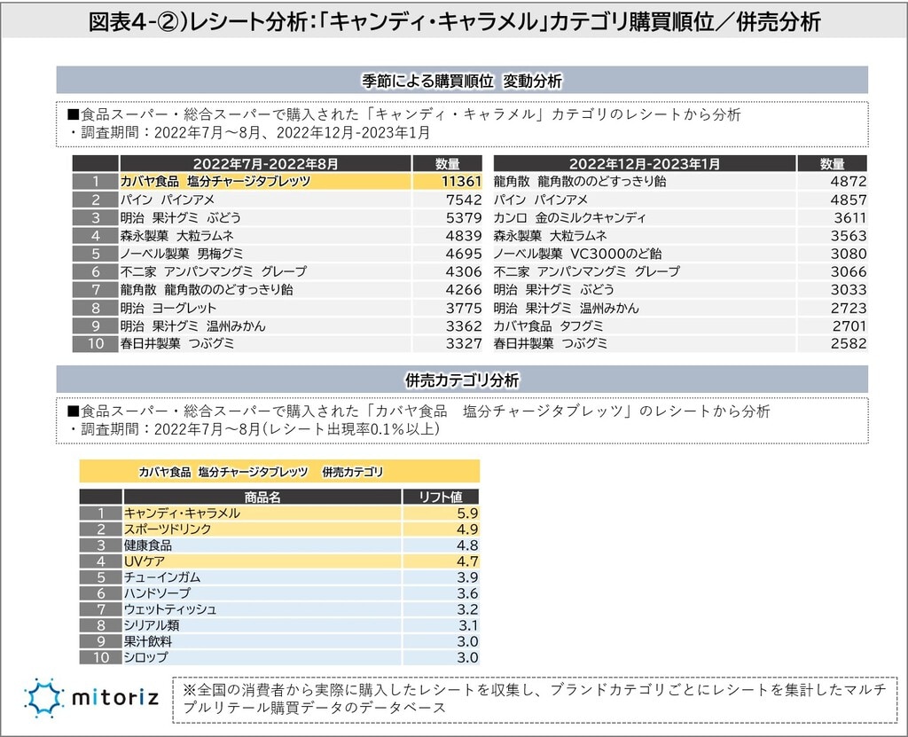The width and height of the screenshot is (908, 737).
Task: Click the quantity value 4266
Action: pyautogui.click(x=463, y=290)
